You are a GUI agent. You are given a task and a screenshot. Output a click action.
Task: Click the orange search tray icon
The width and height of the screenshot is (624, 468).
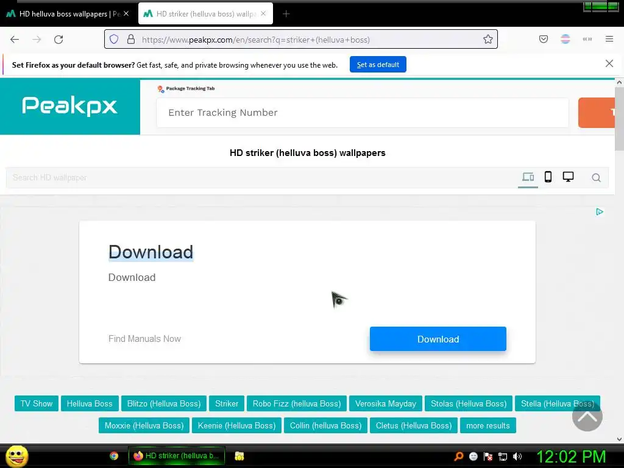click(x=459, y=456)
